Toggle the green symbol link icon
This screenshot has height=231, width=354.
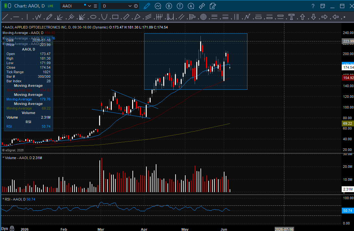6,6
